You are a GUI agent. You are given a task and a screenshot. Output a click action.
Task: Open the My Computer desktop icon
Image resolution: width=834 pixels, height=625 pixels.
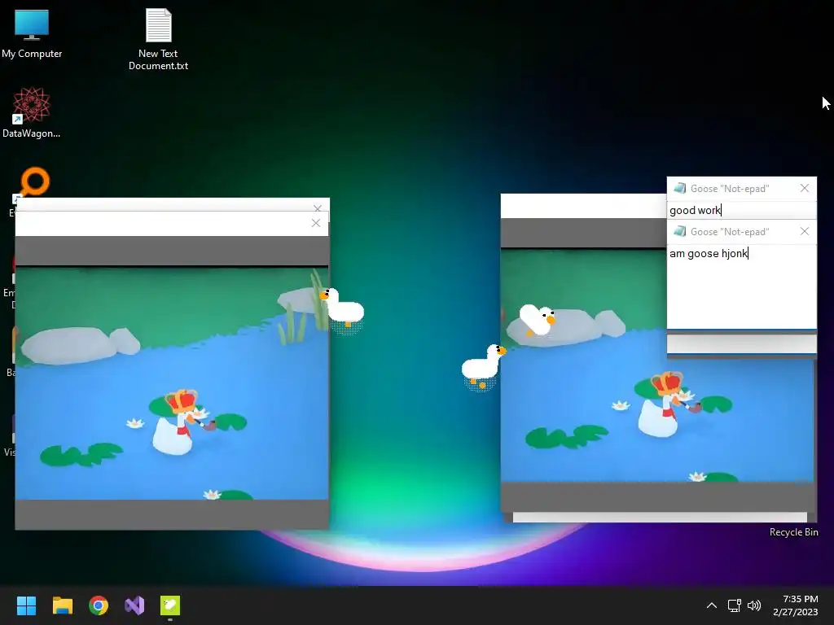click(32, 33)
